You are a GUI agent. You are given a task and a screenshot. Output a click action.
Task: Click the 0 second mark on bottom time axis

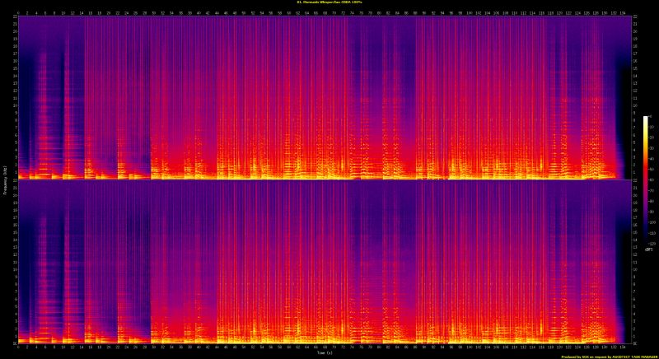[x=17, y=347]
